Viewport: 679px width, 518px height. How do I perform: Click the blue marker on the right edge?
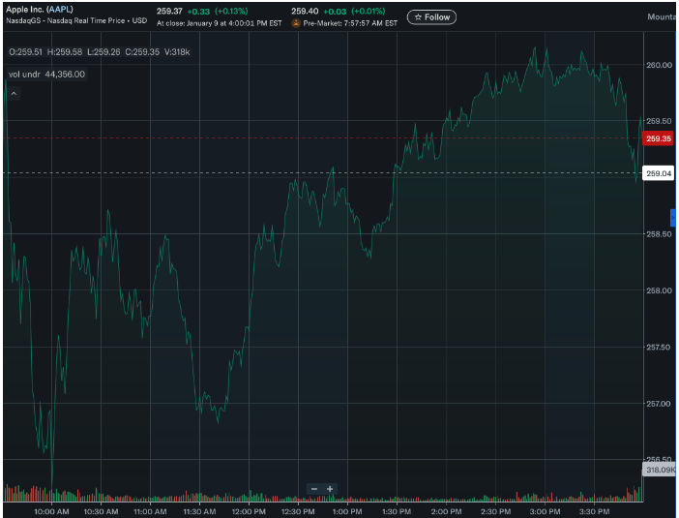(674, 218)
